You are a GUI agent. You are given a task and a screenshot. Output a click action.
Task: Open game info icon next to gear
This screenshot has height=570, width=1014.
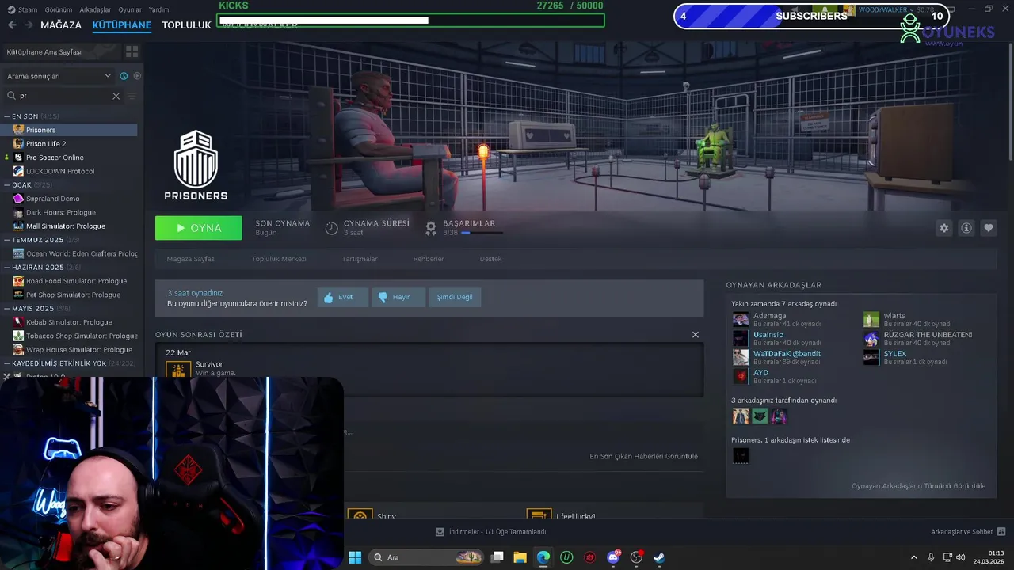click(x=966, y=228)
